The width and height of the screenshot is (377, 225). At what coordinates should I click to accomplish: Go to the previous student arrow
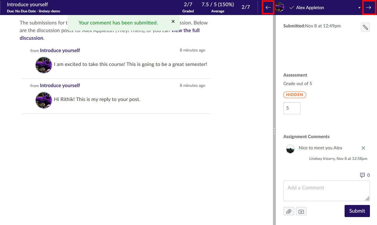coord(268,8)
